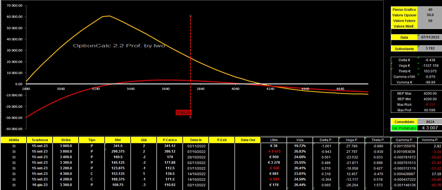The height and width of the screenshot is (190, 442).
Task: Click the Valore Future value cell
Action: (x=430, y=20)
